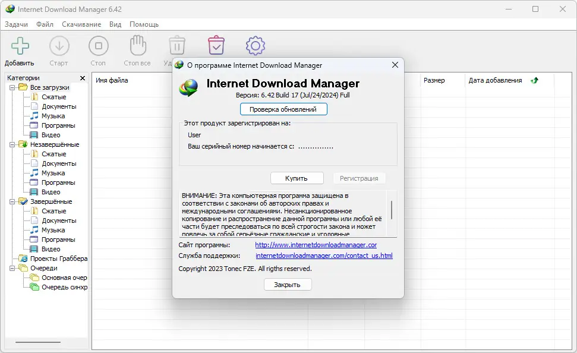Click the Добавить (add download) plus icon
The image size is (577, 353).
[x=20, y=46]
